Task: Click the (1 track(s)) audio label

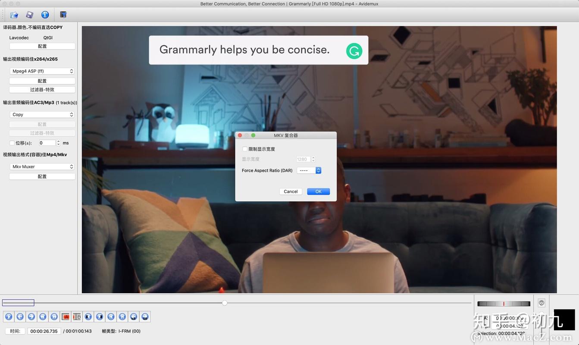Action: (66, 103)
